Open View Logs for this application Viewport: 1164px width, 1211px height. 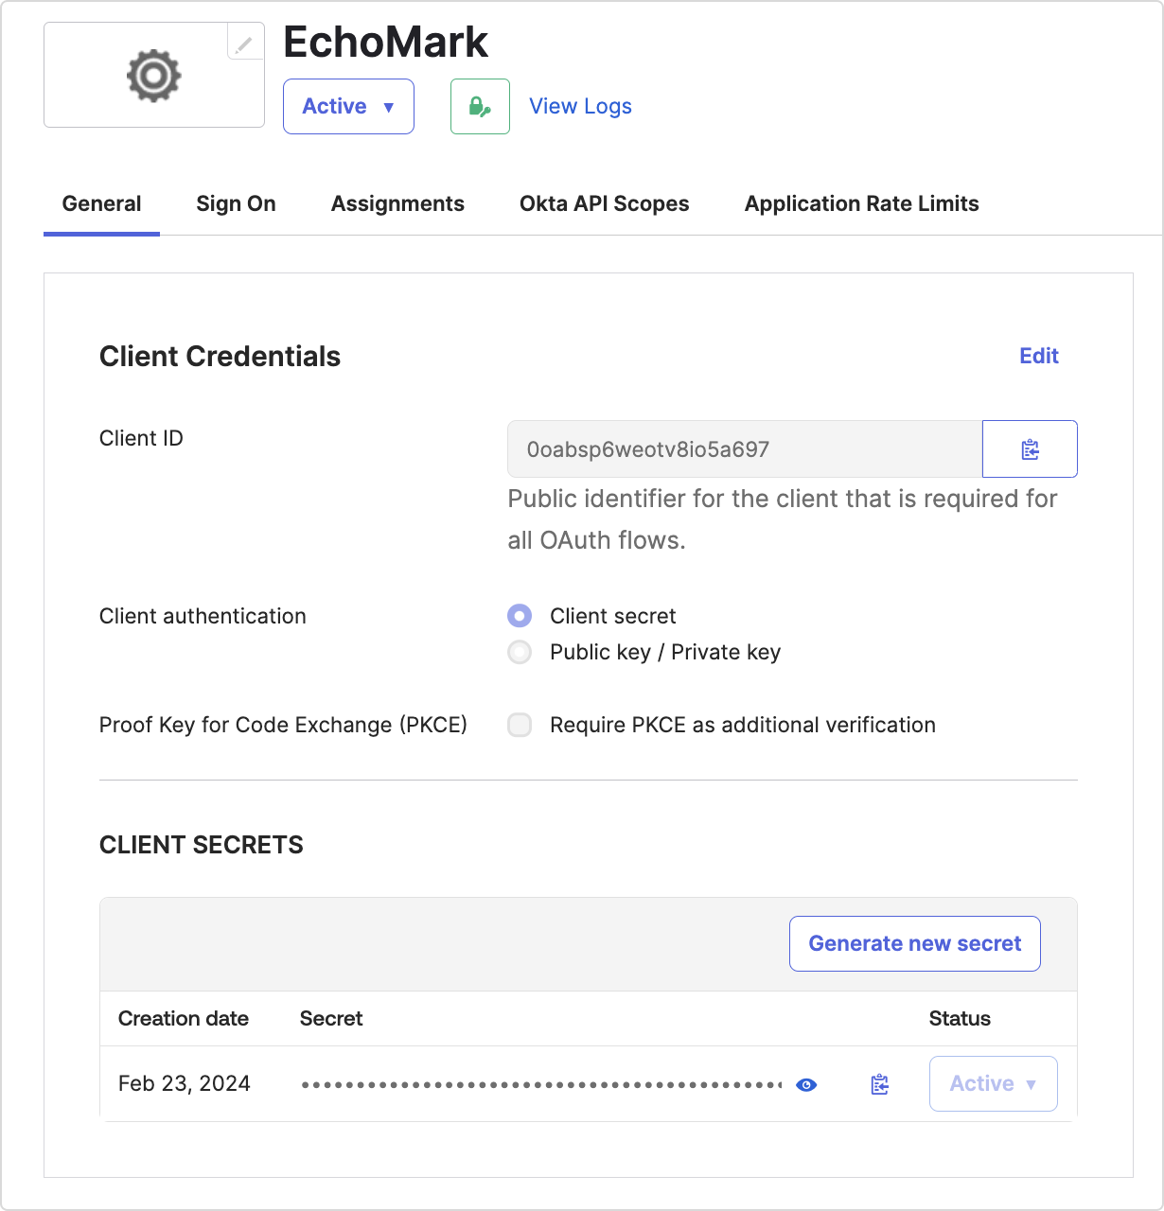click(580, 106)
